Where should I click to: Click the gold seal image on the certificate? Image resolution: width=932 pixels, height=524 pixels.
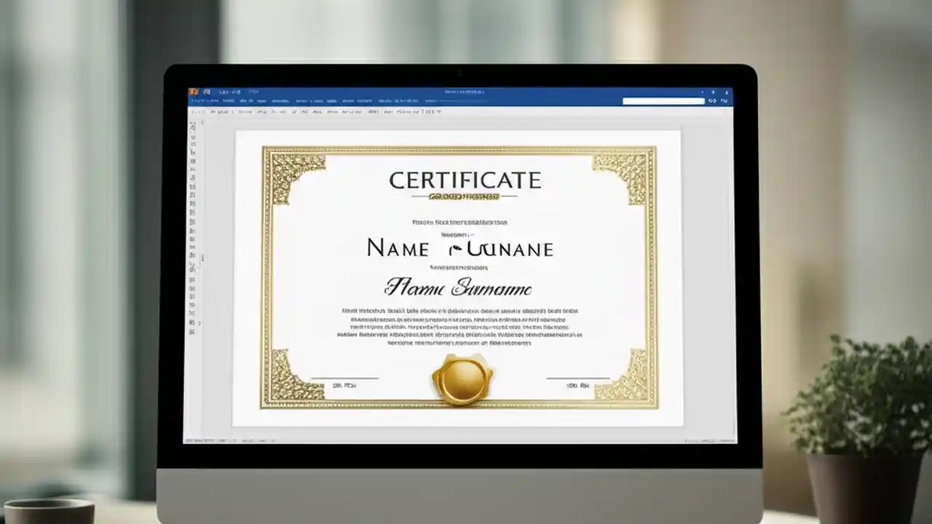pyautogui.click(x=463, y=380)
